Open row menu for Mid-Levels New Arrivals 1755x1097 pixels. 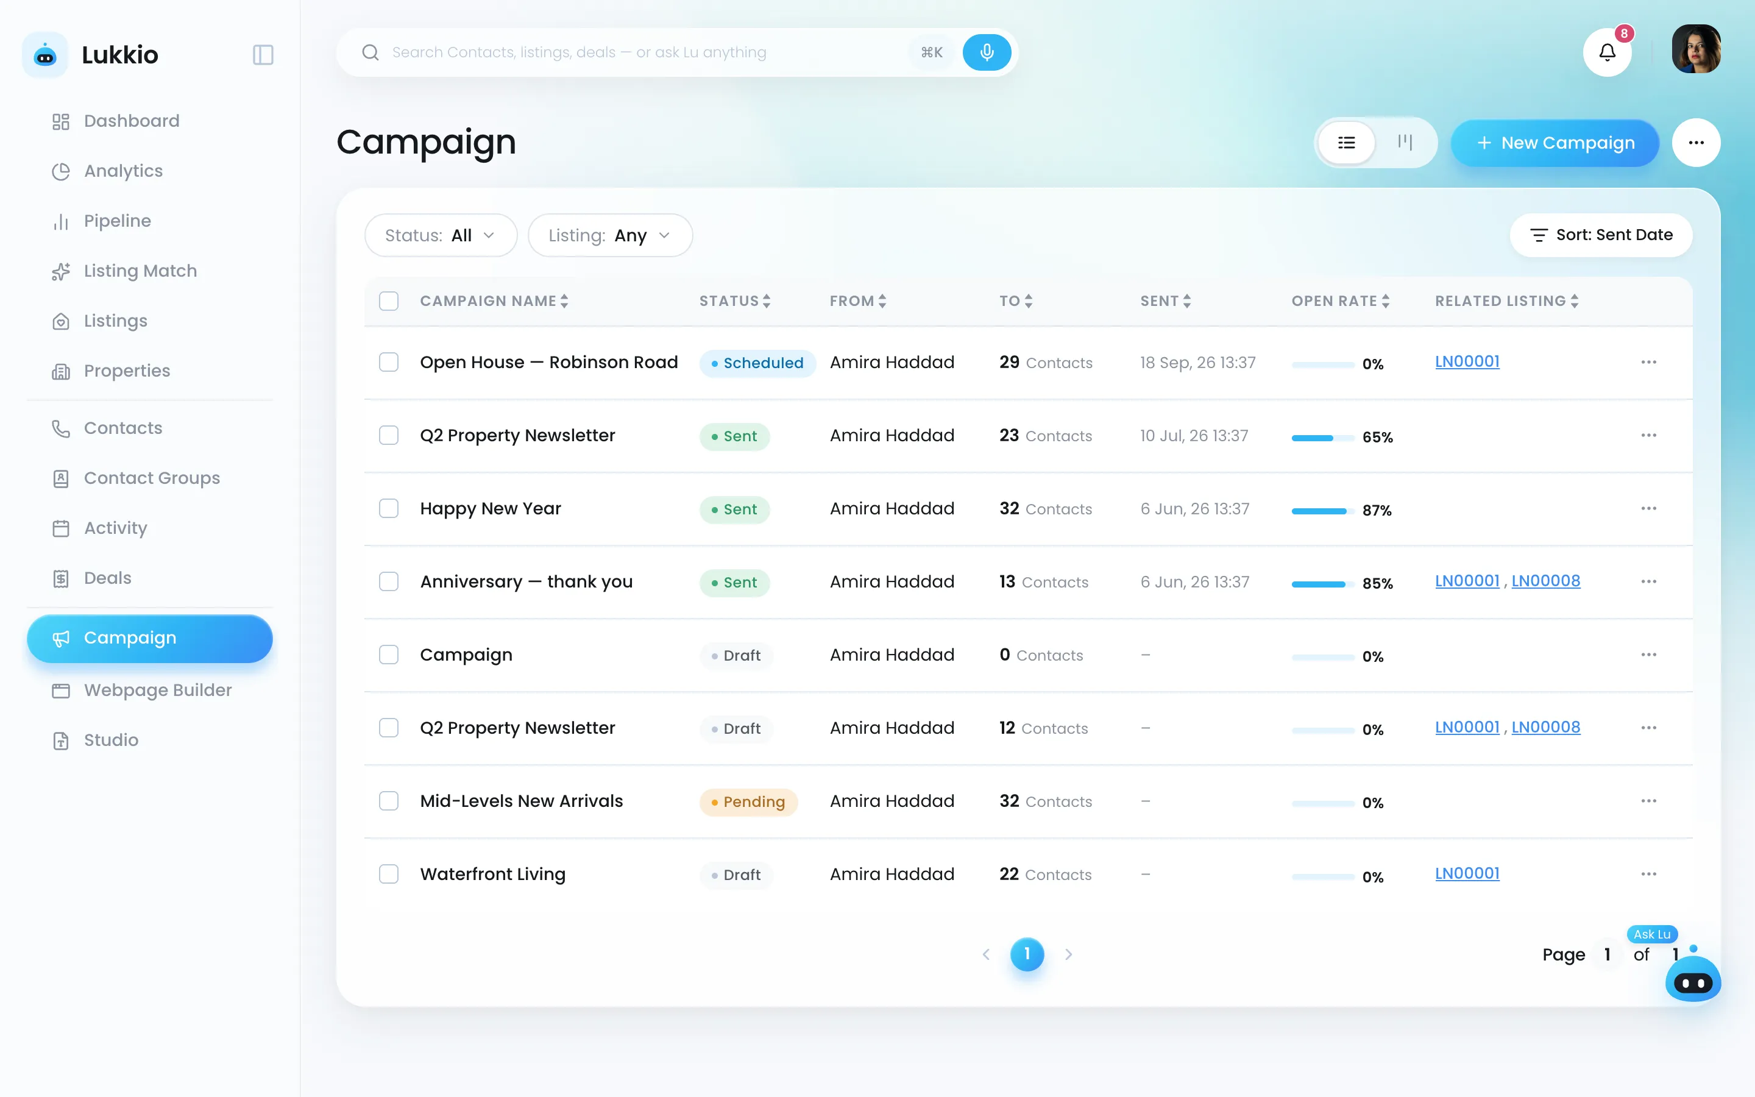[1648, 801]
